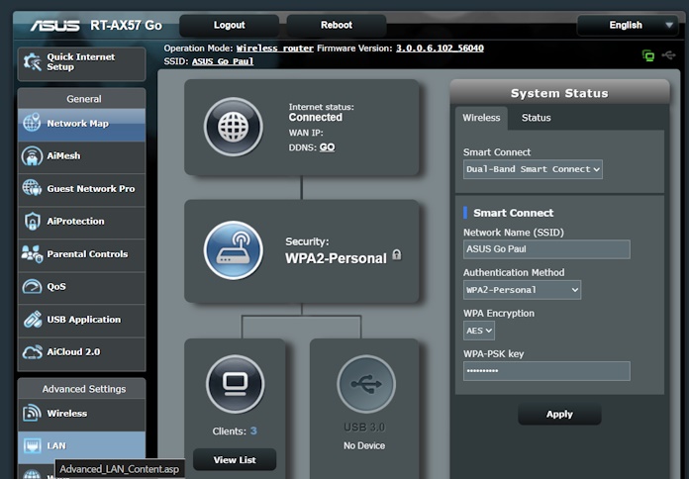
Task: Open the USB Application menu item
Action: (x=82, y=320)
